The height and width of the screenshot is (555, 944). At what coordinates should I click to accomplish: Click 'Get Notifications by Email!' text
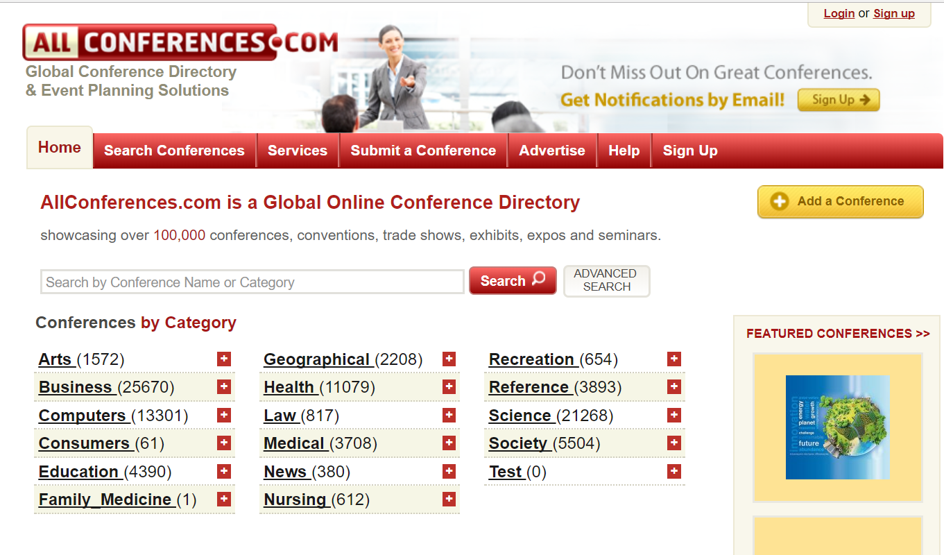point(673,100)
